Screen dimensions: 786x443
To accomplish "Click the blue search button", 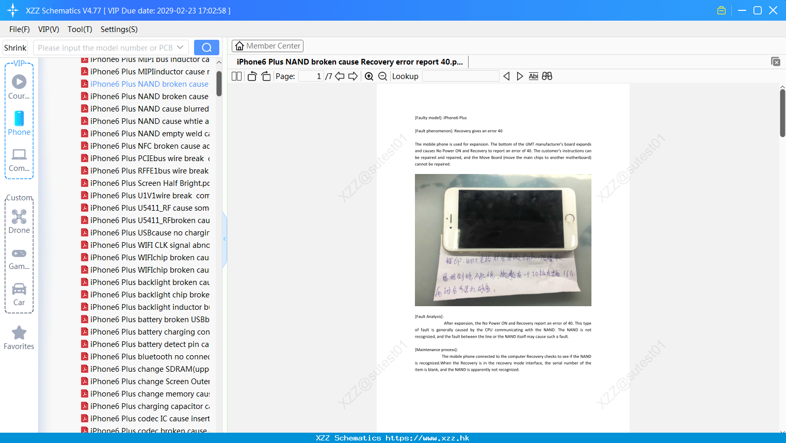I will (x=206, y=48).
